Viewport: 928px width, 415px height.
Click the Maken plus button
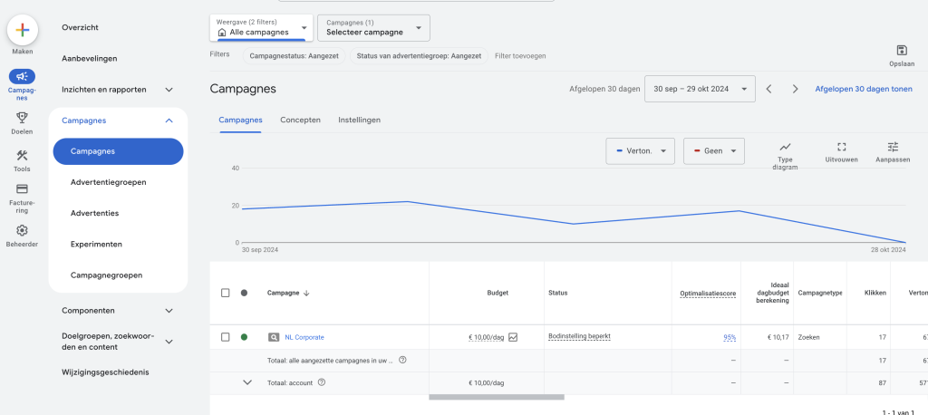pyautogui.click(x=23, y=30)
